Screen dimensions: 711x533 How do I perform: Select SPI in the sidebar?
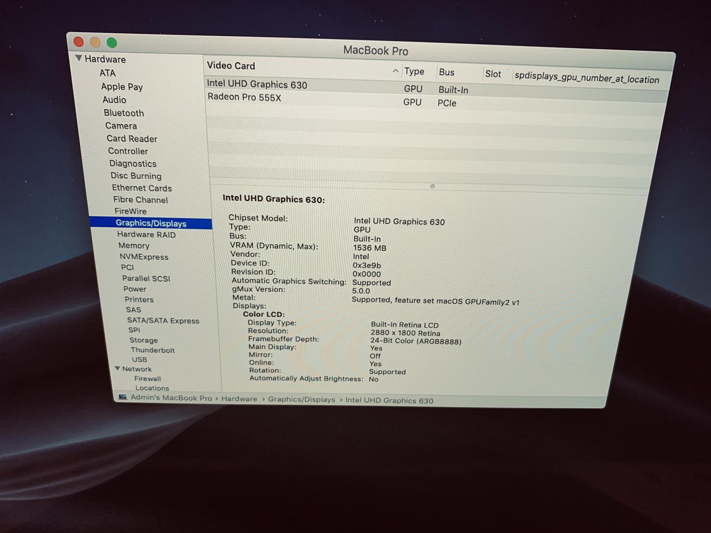(x=134, y=330)
